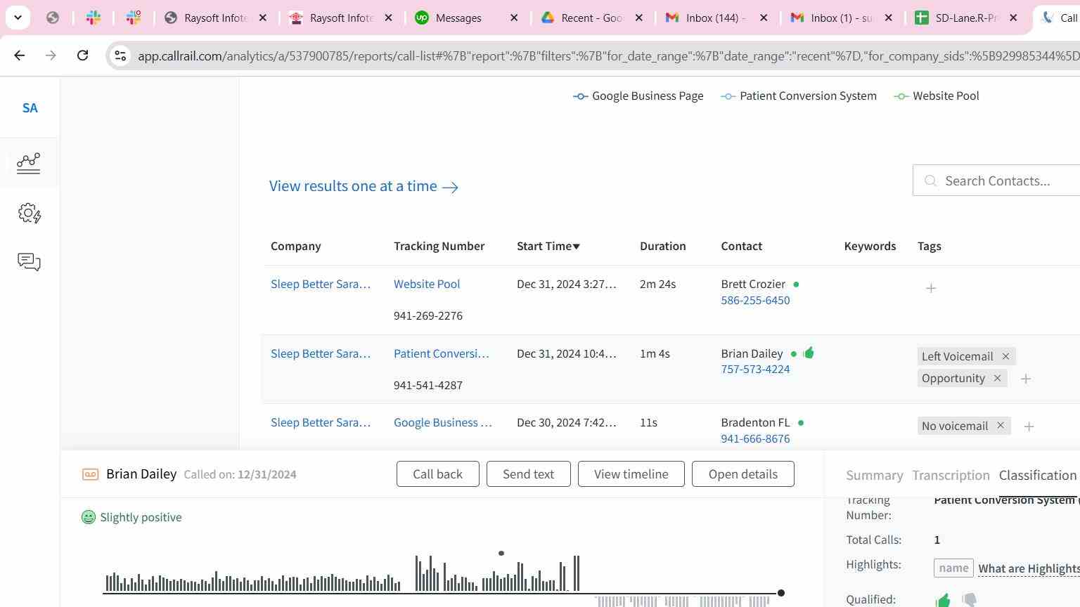
Task: Click the search magnifier in Search Contacts
Action: pyautogui.click(x=930, y=181)
